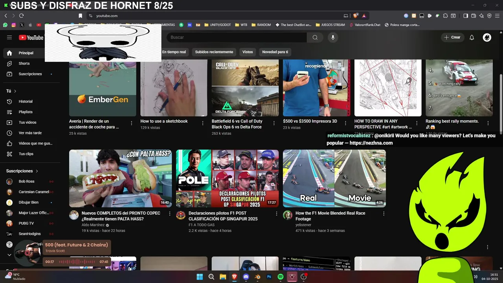Open options for F1 Movie Blended video
Image resolution: width=503 pixels, height=283 pixels.
tap(384, 213)
